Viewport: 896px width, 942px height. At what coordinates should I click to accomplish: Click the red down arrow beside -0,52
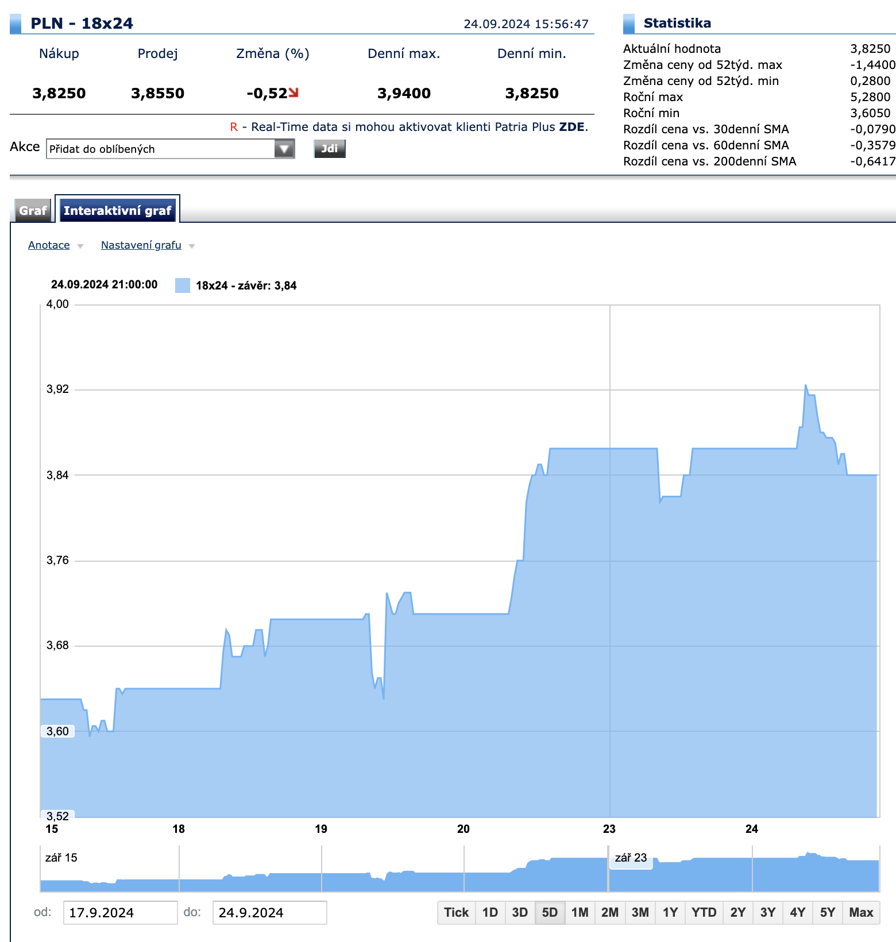pyautogui.click(x=294, y=92)
